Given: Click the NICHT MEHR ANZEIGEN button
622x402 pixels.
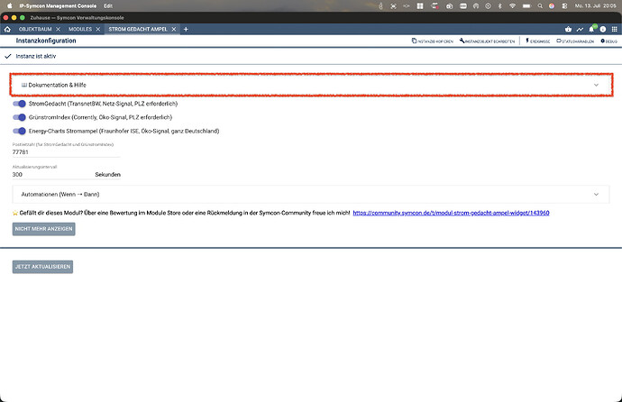Looking at the screenshot, I should point(43,229).
